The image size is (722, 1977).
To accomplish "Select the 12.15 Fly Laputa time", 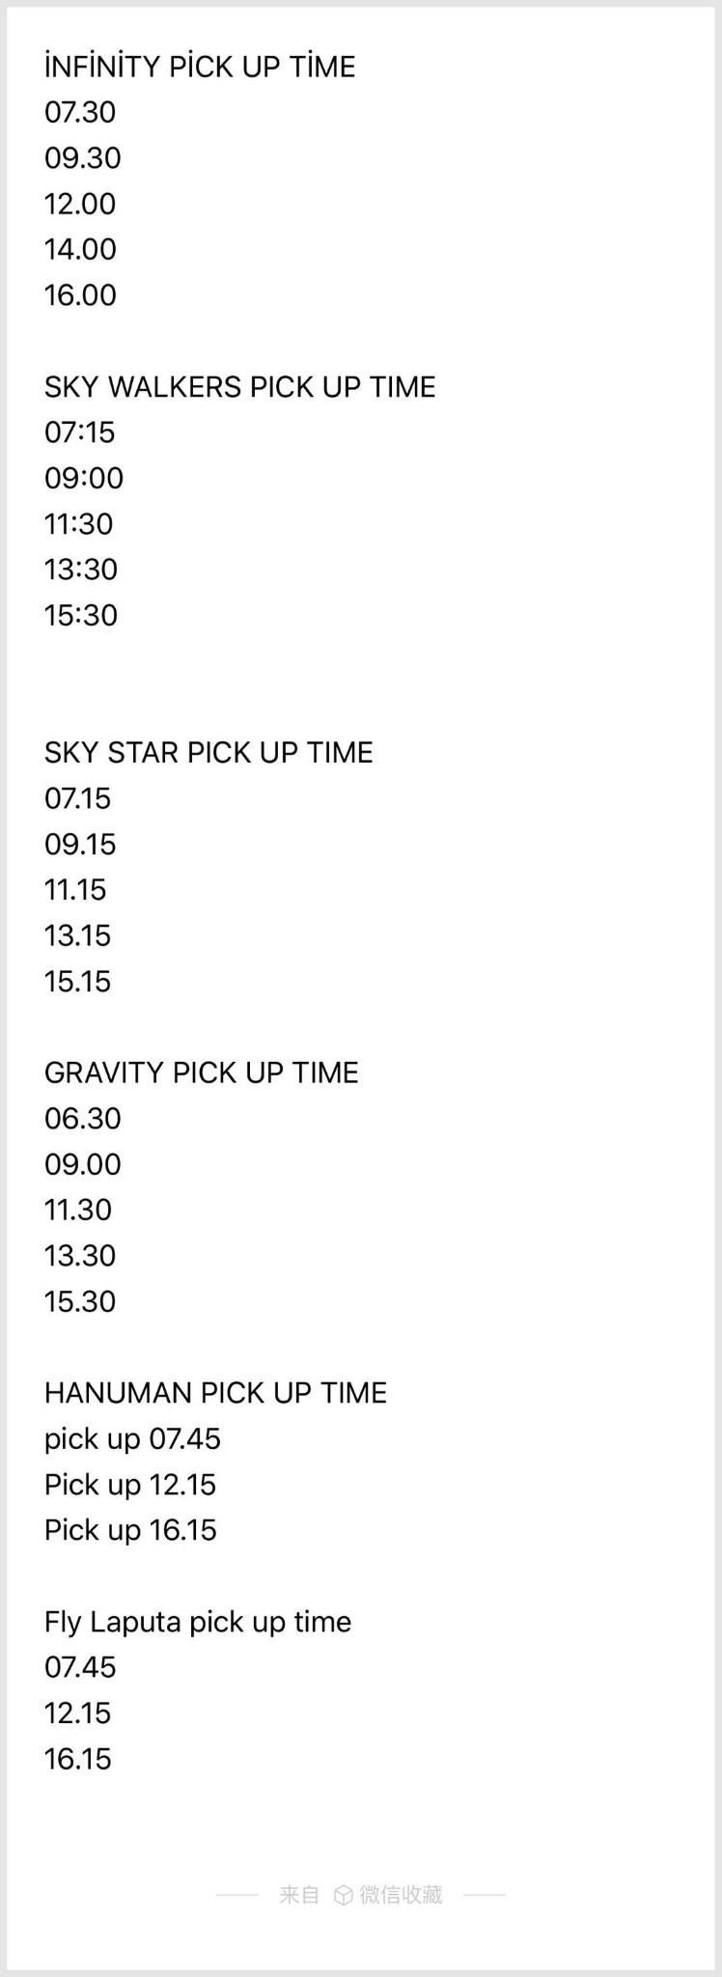I will pos(78,1713).
